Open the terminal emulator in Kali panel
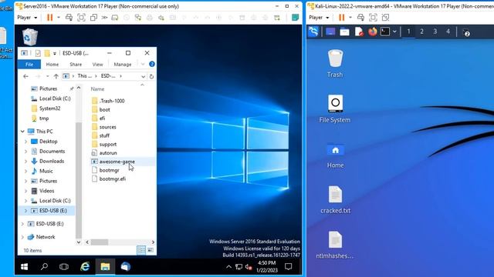Image resolution: width=494 pixels, height=277 pixels. [385, 32]
